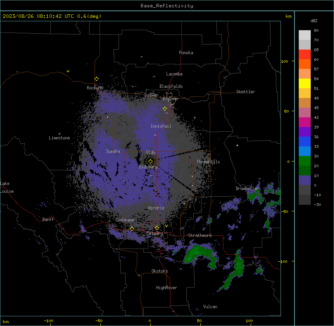Click the royal blue 33-36 dBZ swatch
This screenshot has height=326, width=334.
305,141
